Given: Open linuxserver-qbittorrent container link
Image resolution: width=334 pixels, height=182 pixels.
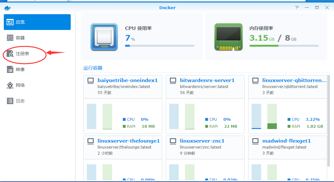Looking at the screenshot, I should [294, 80].
